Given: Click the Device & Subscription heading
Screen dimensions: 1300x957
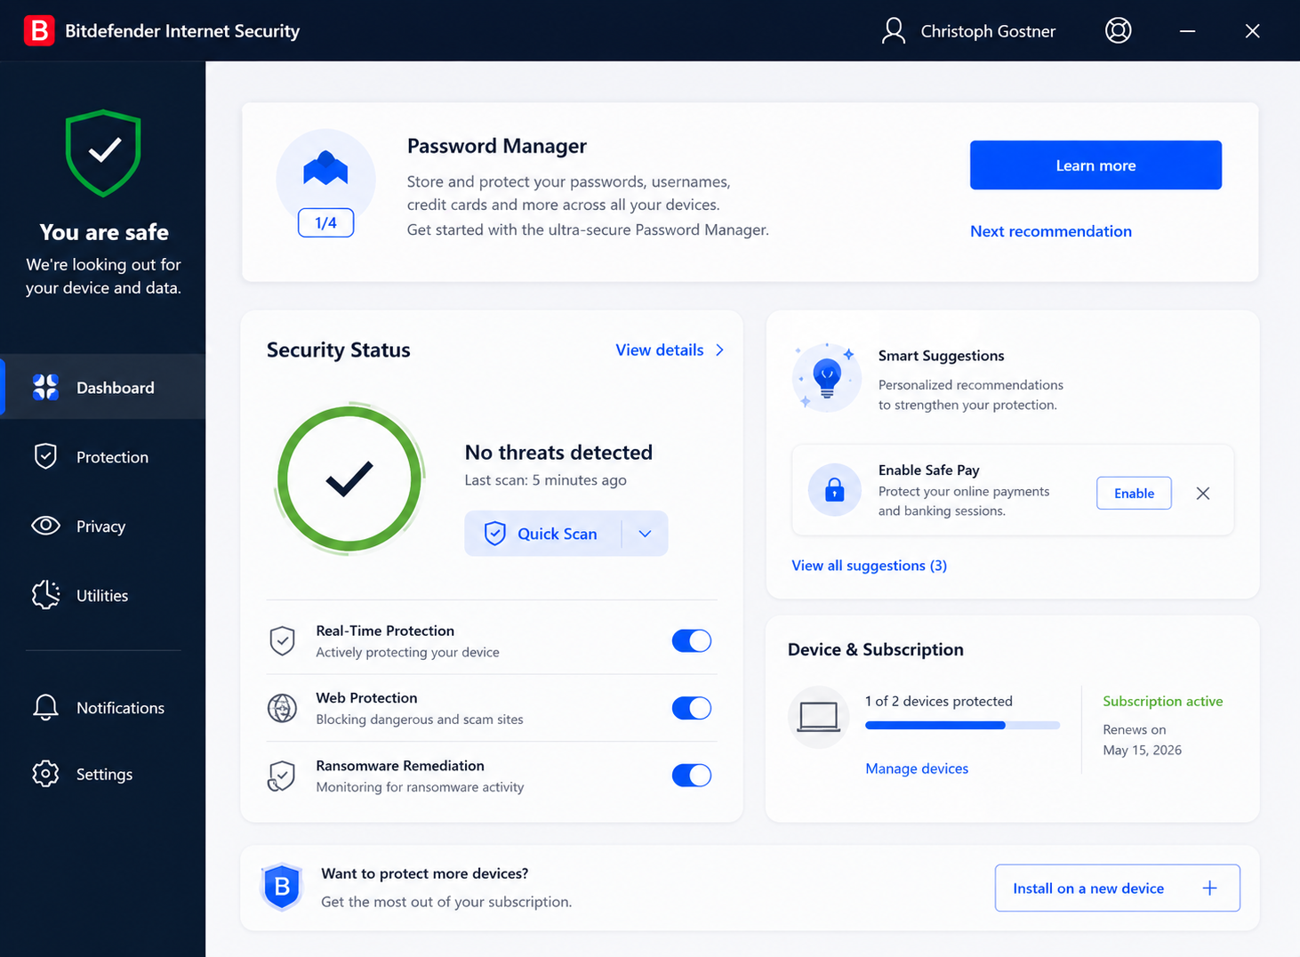Looking at the screenshot, I should pyautogui.click(x=875, y=650).
